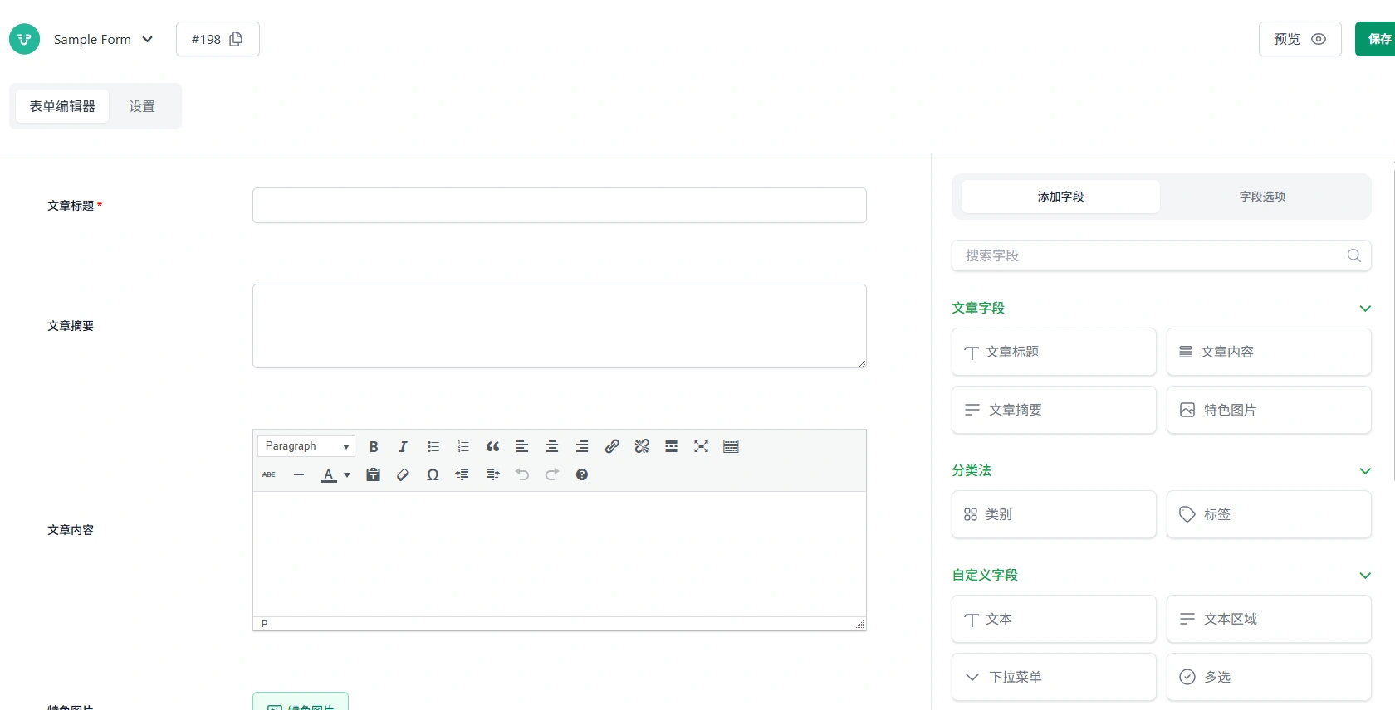The image size is (1395, 710).
Task: Align text center
Action: point(552,446)
